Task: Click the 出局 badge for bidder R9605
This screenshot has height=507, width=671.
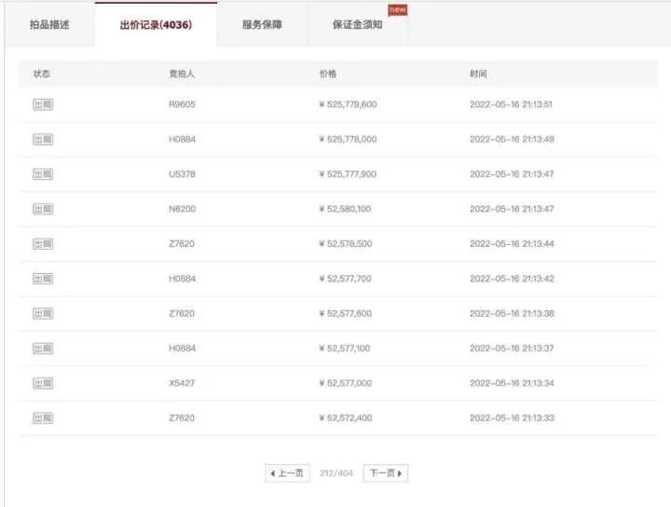Action: click(43, 104)
